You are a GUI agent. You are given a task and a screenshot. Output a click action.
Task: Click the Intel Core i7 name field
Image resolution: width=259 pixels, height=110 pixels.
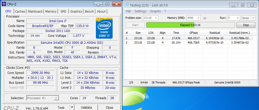(58, 21)
